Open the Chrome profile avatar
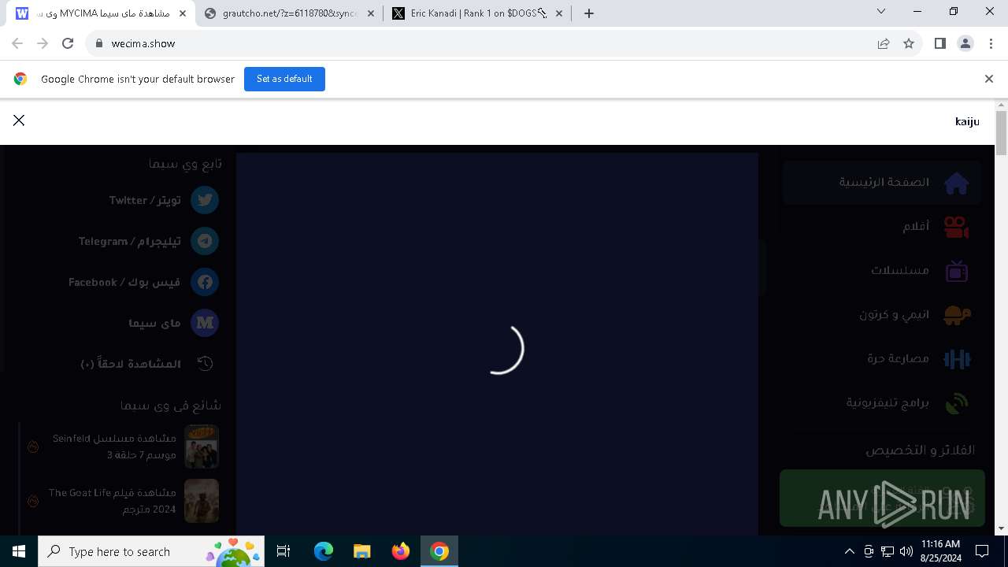Viewport: 1008px width, 567px height. 965,44
